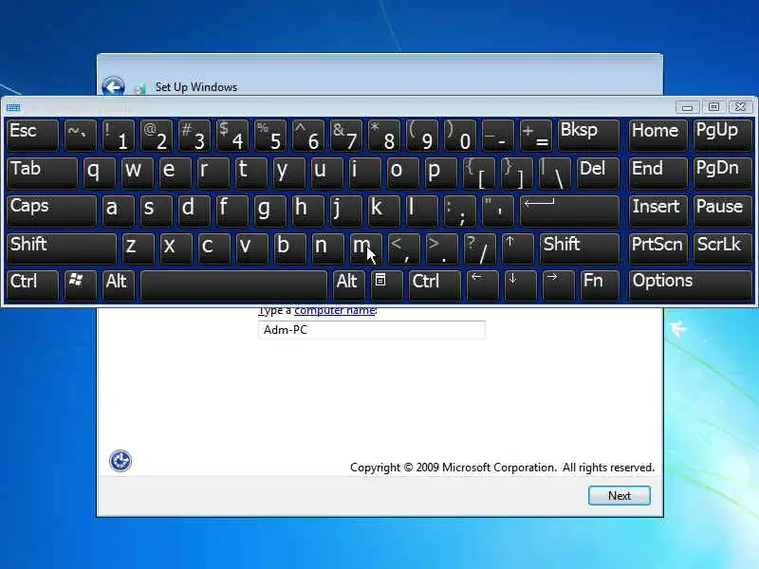
Task: Toggle the left Alt key
Action: click(x=118, y=285)
